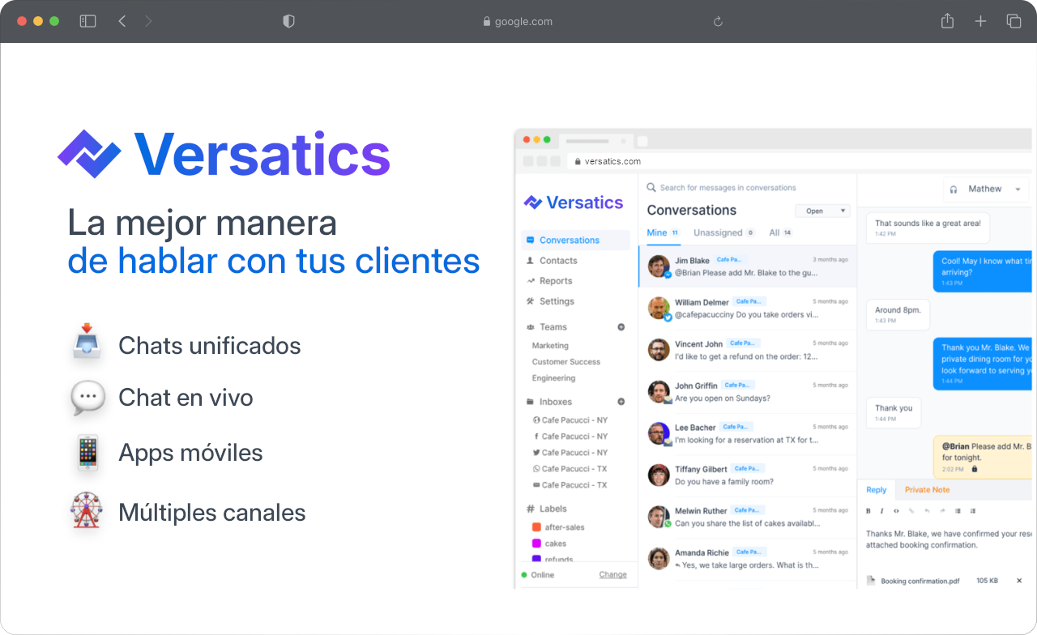Click the Chats unificados inbox tray icon

click(87, 341)
